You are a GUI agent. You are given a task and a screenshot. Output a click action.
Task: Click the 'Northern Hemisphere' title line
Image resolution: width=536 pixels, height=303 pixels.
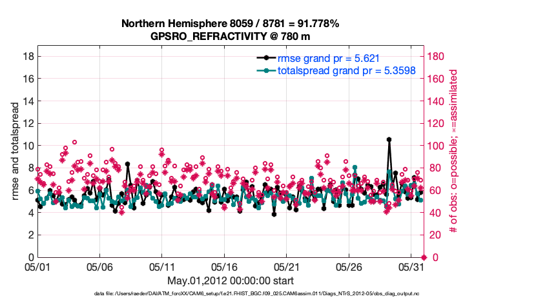pos(230,24)
